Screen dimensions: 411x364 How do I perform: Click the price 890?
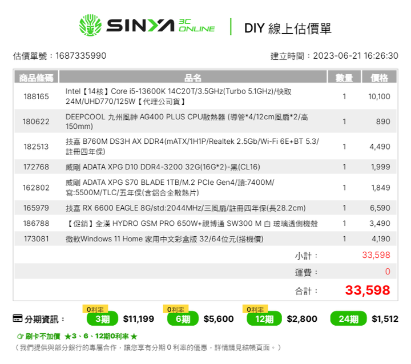pyautogui.click(x=383, y=122)
